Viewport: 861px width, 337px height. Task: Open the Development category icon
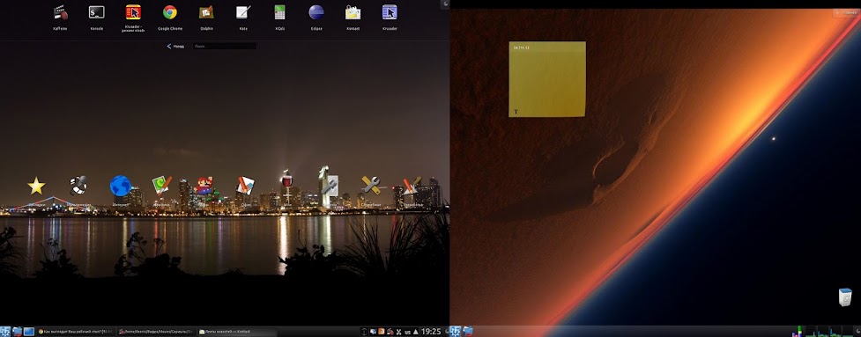click(412, 185)
